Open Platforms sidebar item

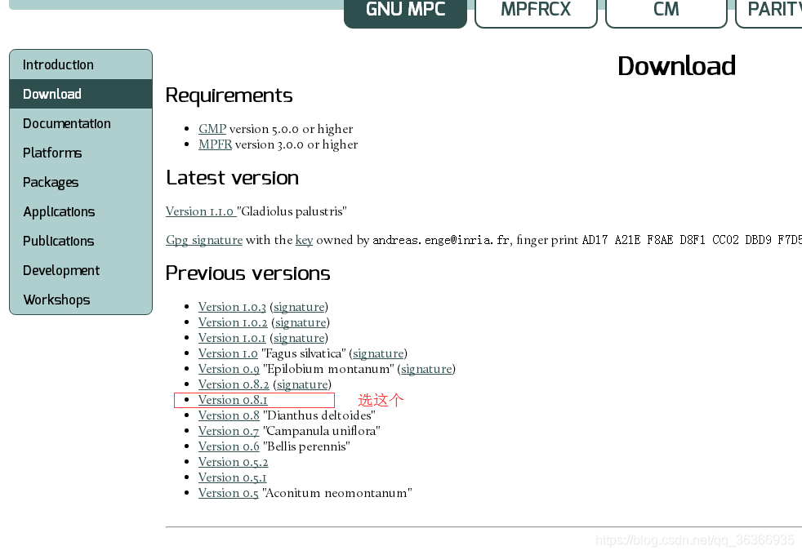coord(81,153)
